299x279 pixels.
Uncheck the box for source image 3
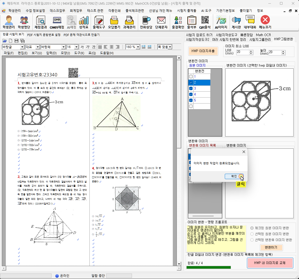[x=191, y=89]
